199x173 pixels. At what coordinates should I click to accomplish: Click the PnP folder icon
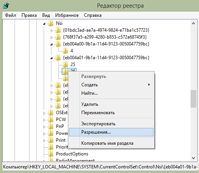click(x=51, y=126)
